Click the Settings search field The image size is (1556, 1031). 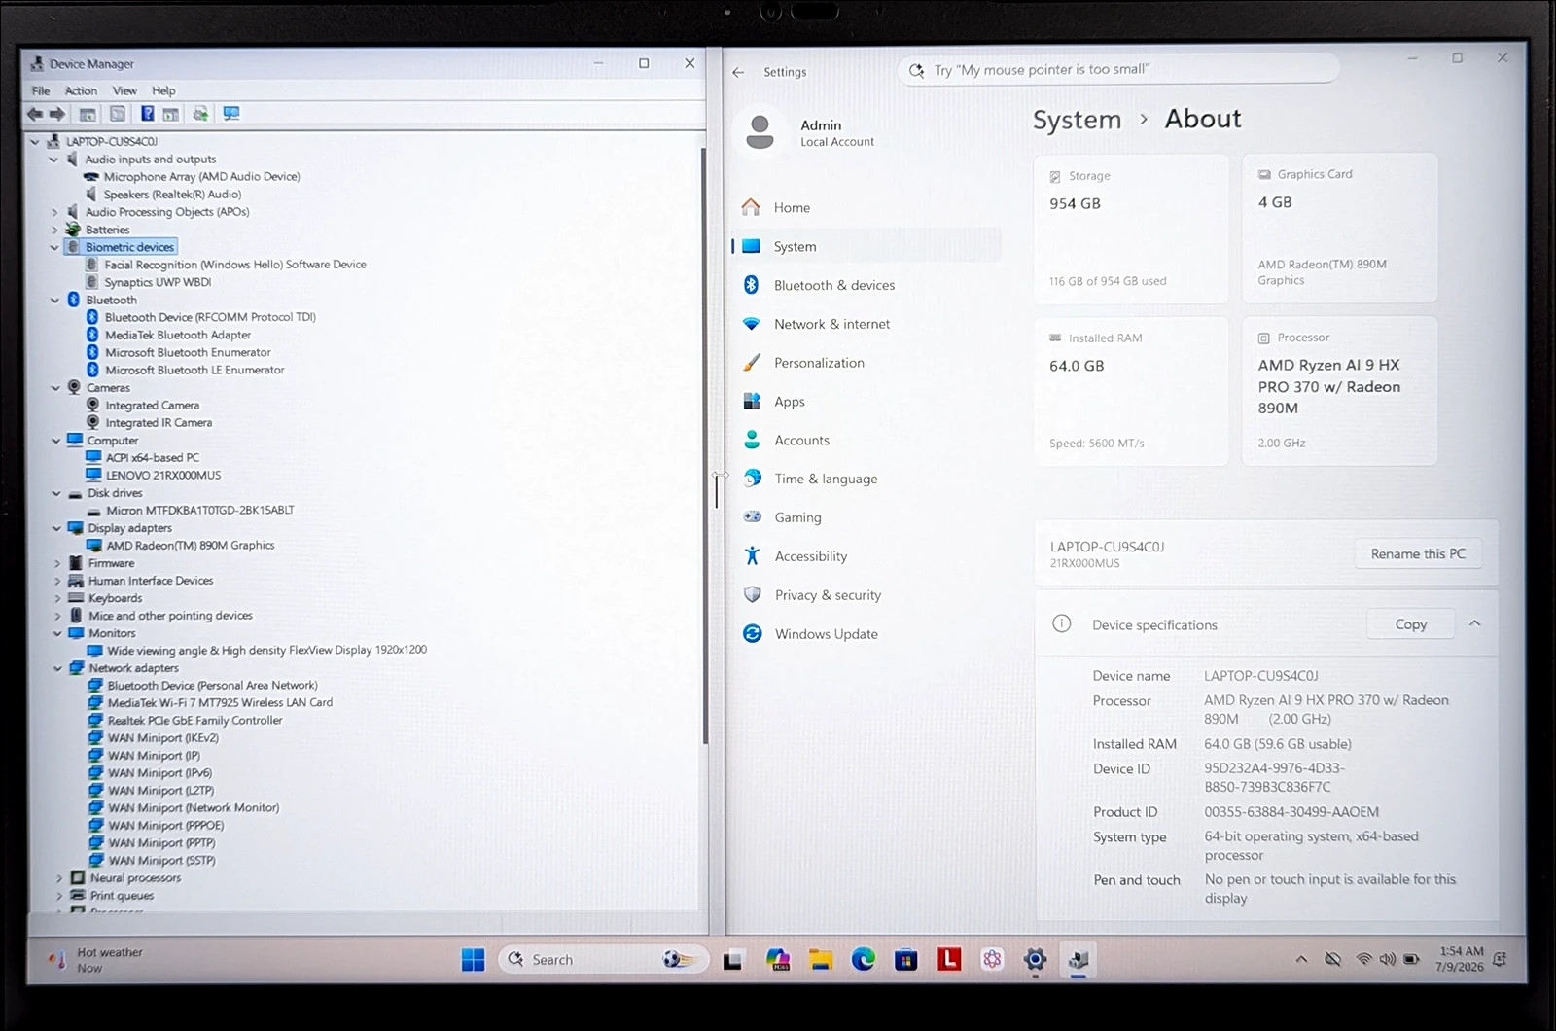point(1118,70)
